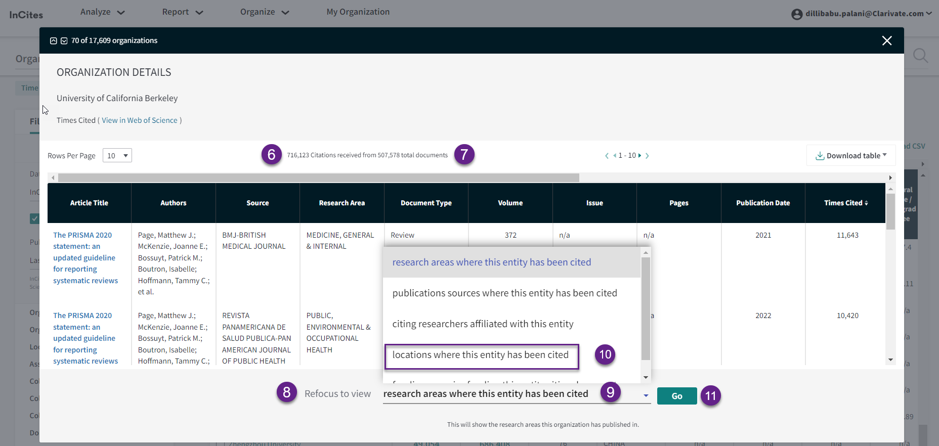Go to the next page of results

[639, 156]
